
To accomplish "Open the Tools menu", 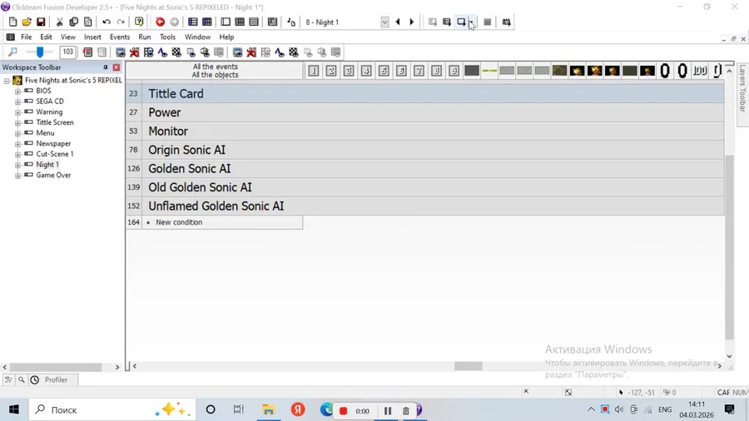I will point(167,37).
